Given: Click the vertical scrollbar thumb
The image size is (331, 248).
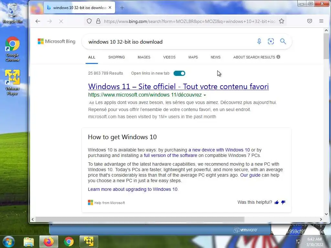Looking at the screenshot, I should click(326, 46).
